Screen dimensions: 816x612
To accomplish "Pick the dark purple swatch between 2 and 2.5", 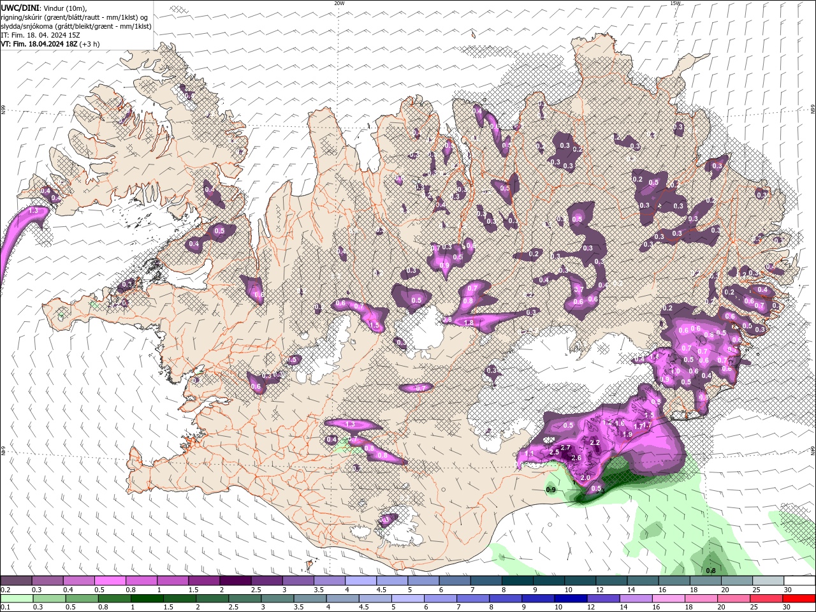I will pyautogui.click(x=235, y=581).
